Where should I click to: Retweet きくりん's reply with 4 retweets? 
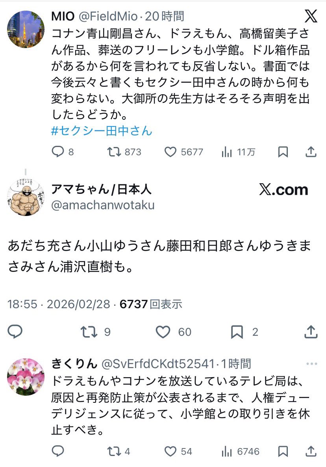click(114, 451)
